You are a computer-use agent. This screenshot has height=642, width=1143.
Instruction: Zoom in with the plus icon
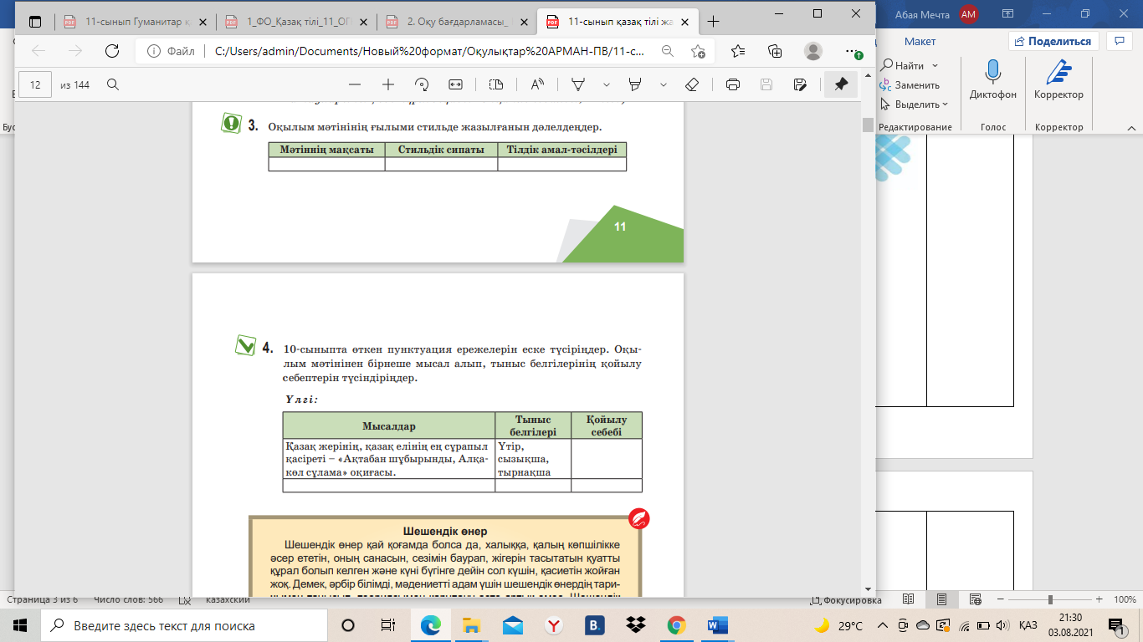388,84
